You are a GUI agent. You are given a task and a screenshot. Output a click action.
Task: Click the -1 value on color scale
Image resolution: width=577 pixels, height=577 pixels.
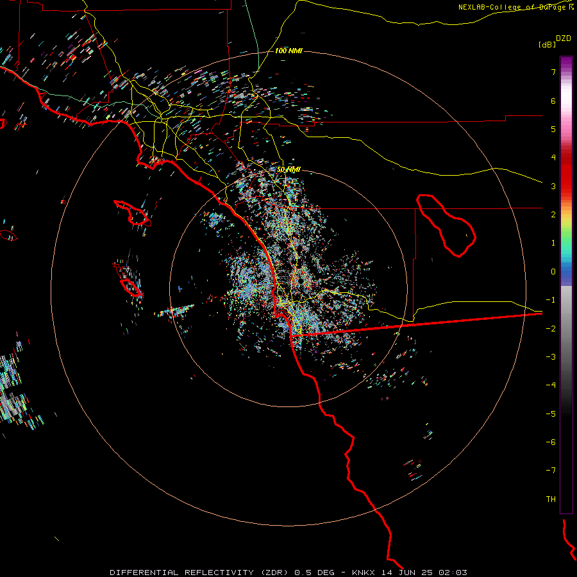(x=551, y=300)
